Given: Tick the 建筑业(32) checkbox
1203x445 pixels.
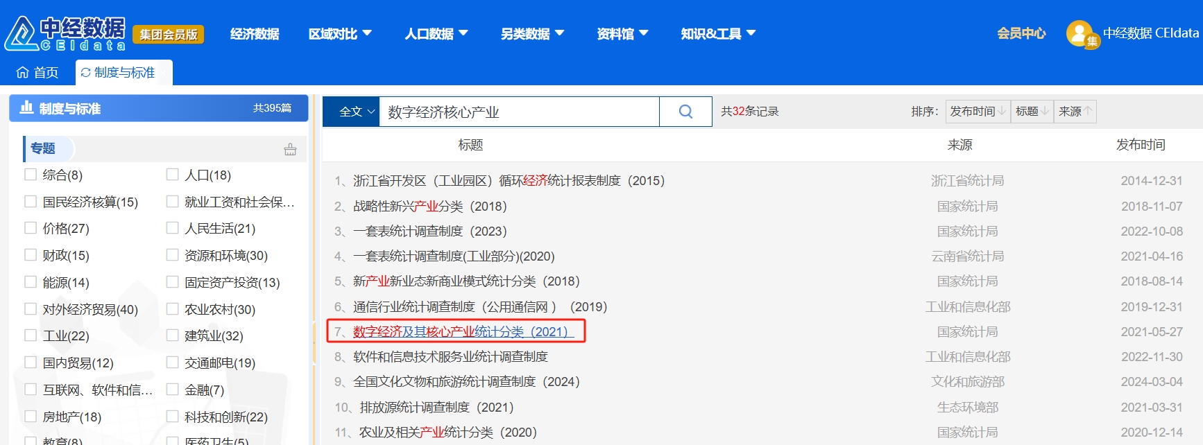Looking at the screenshot, I should 172,335.
